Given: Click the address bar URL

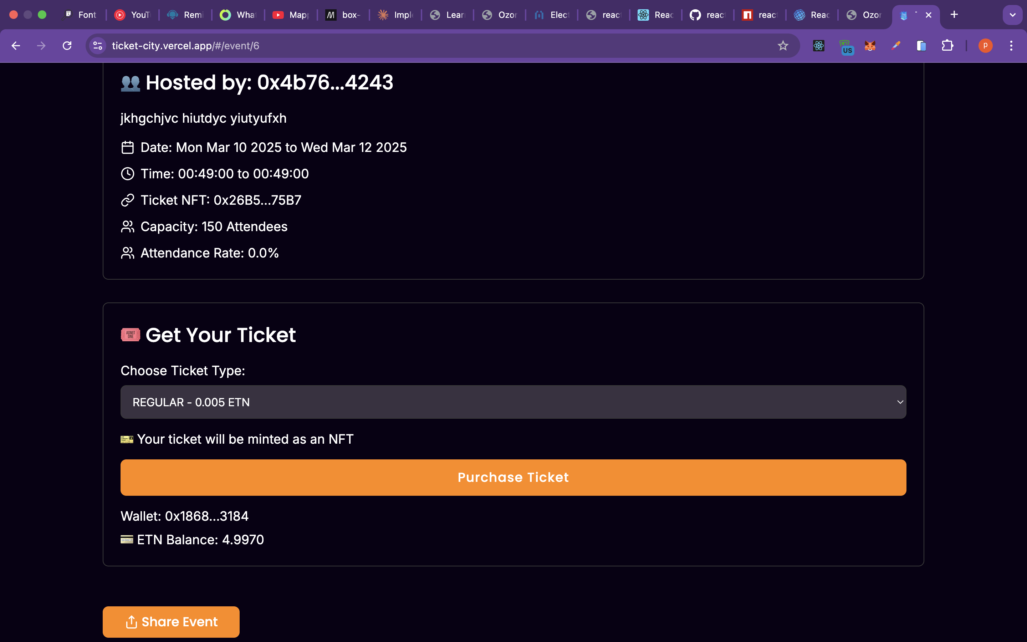Looking at the screenshot, I should [x=382, y=46].
